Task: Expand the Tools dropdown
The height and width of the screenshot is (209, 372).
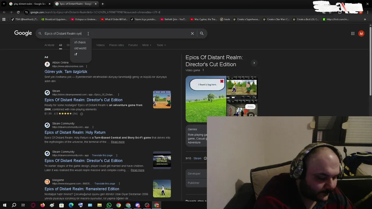Action: click(161, 45)
